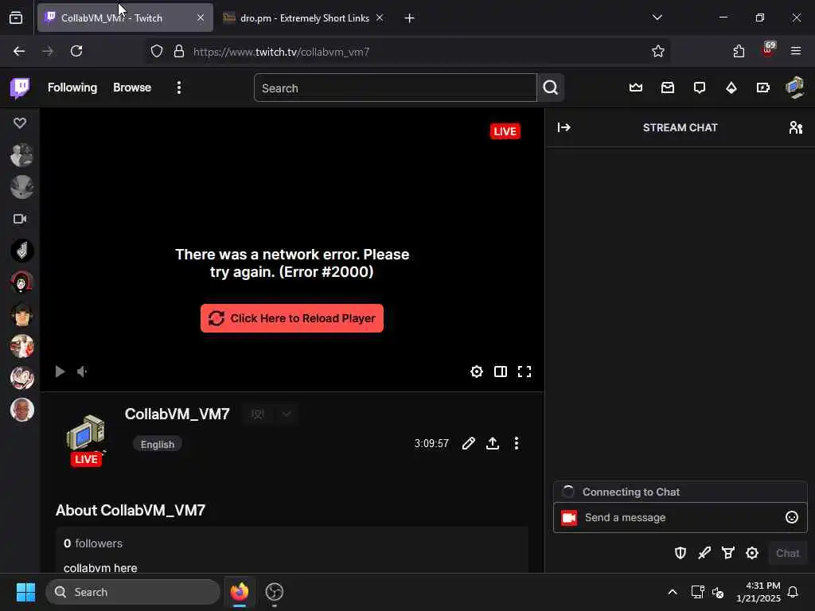Click the taskbar Search box
The width and height of the screenshot is (815, 611).
[x=133, y=592]
